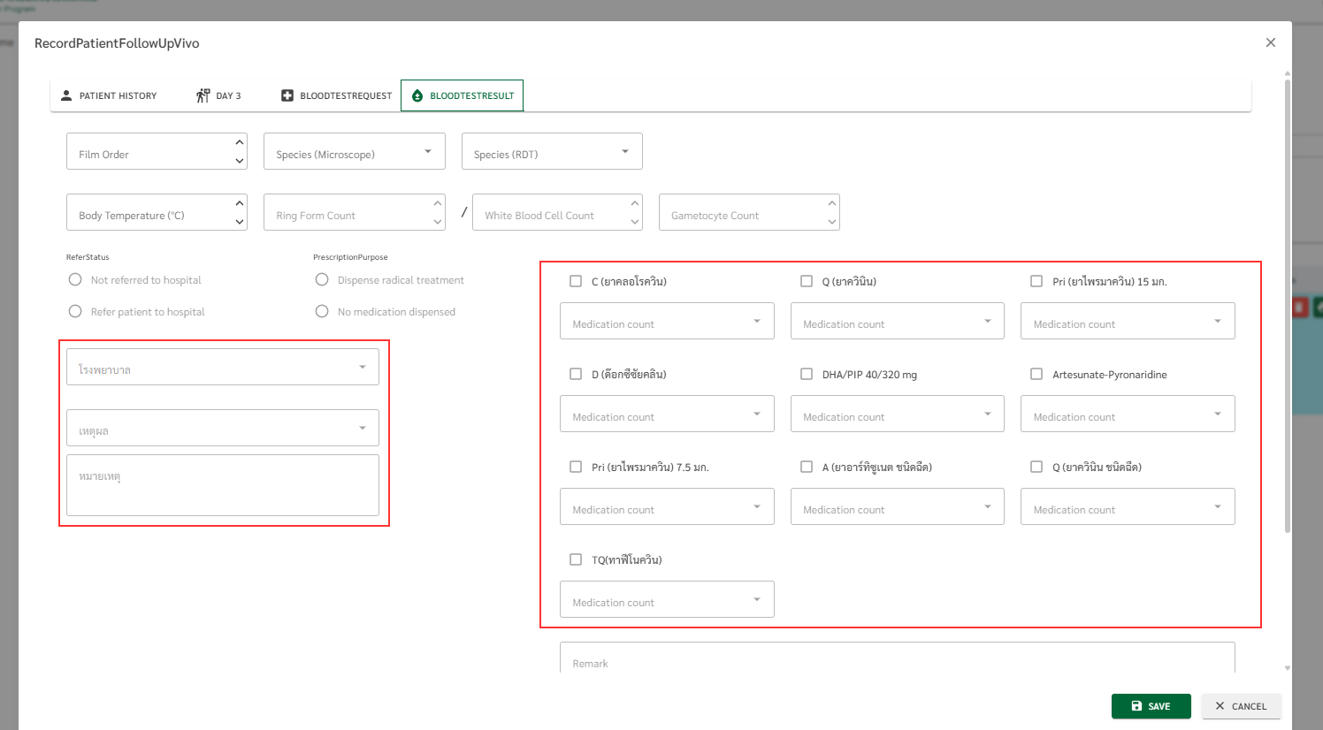Click into the หมายเหตุ note text area
This screenshot has width=1323, height=730.
tap(223, 486)
